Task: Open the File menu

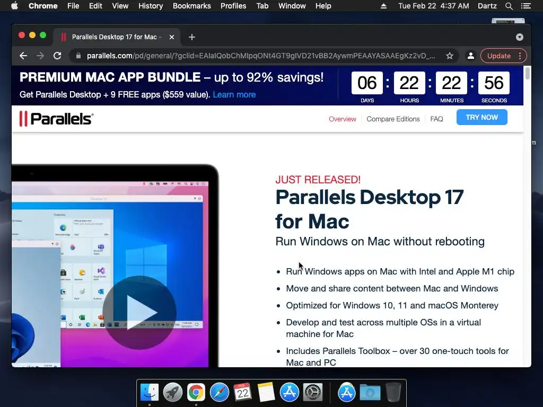Action: pos(73,6)
